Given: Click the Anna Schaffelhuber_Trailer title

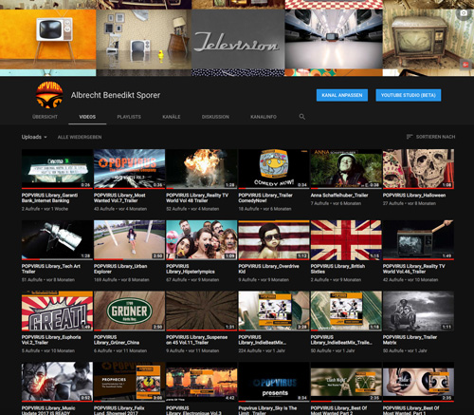Looking at the screenshot, I should pyautogui.click(x=339, y=196).
